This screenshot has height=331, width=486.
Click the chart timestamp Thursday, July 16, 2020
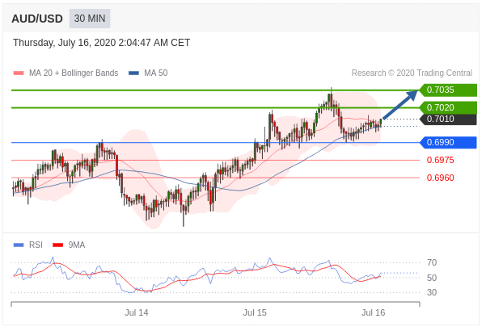pyautogui.click(x=101, y=42)
